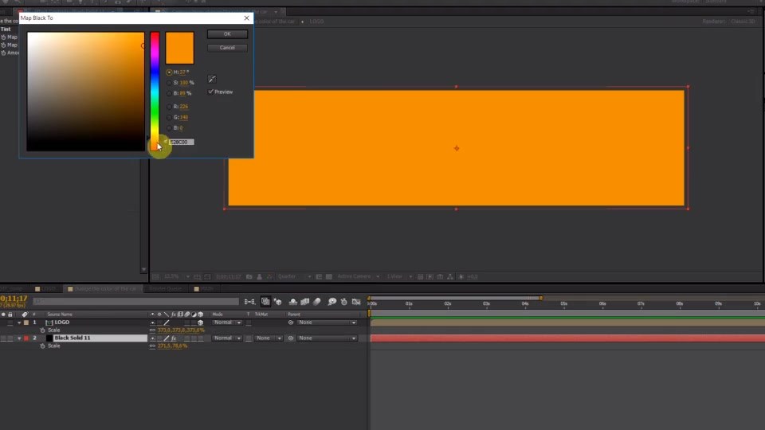This screenshot has width=765, height=430.
Task: Toggle constrain proportions link on Black Solid Scale
Action: (x=152, y=346)
